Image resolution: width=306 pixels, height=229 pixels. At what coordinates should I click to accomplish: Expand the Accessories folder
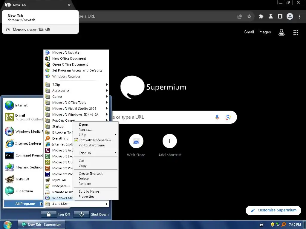tap(76, 91)
